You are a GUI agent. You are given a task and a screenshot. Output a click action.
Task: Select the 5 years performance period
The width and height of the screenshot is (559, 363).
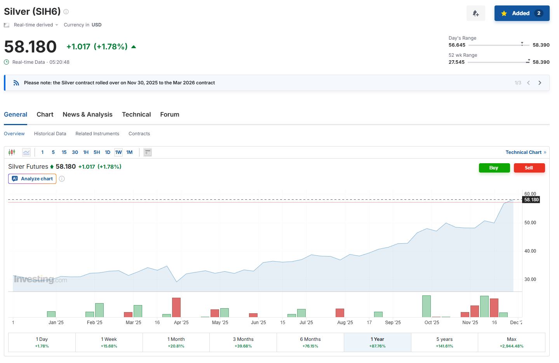tap(444, 342)
